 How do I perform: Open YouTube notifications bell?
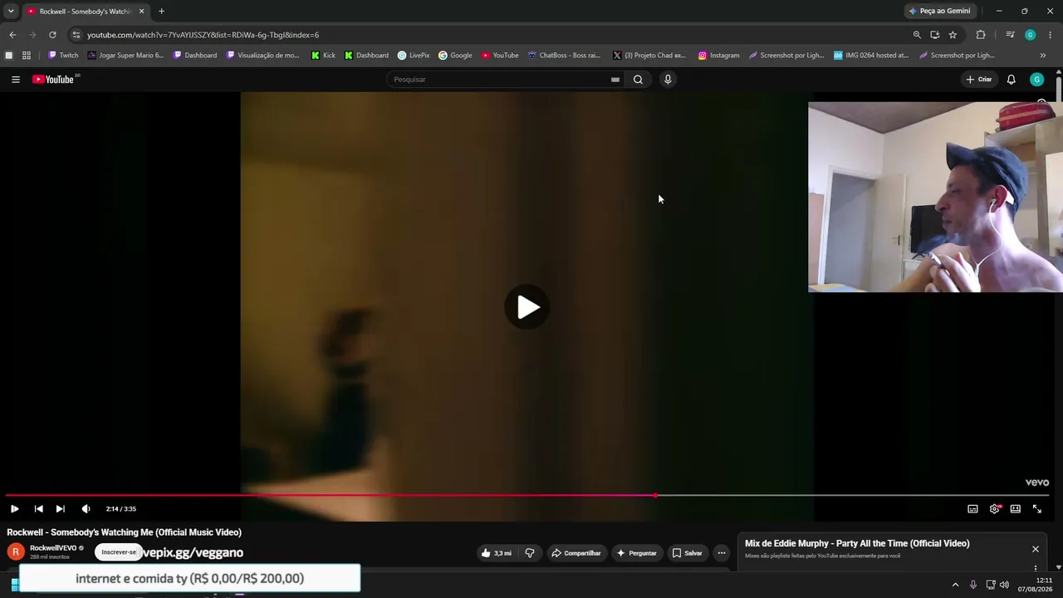[x=1011, y=80]
